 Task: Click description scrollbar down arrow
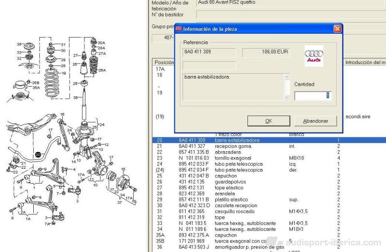coord(287,97)
